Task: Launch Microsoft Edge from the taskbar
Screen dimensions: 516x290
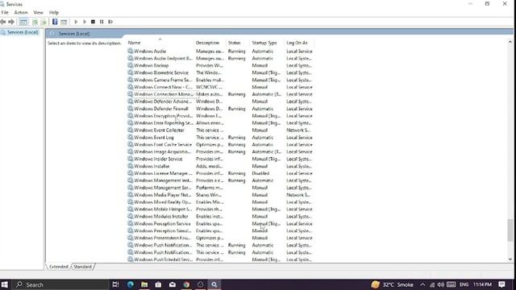Action: [x=131, y=284]
